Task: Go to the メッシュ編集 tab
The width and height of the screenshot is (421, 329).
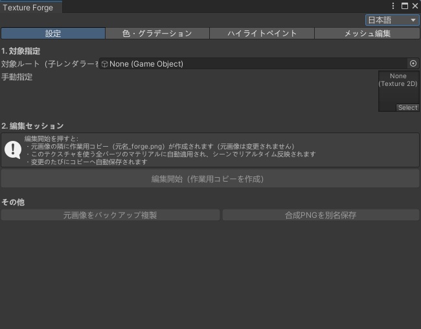Action: 367,34
